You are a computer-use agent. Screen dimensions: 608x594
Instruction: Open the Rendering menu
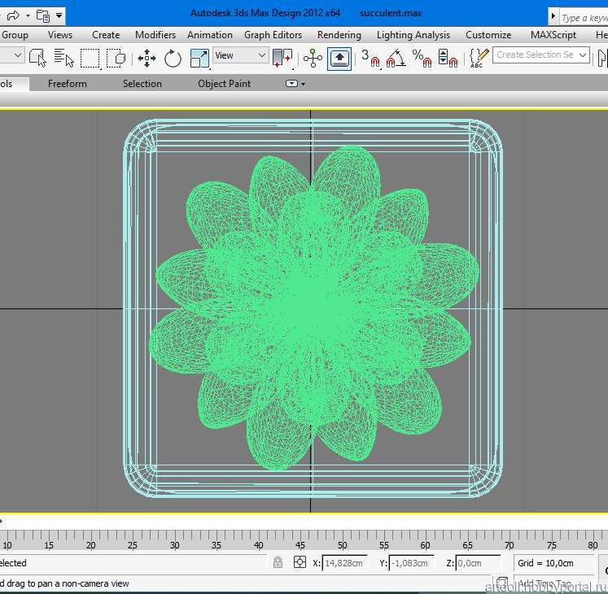[339, 35]
